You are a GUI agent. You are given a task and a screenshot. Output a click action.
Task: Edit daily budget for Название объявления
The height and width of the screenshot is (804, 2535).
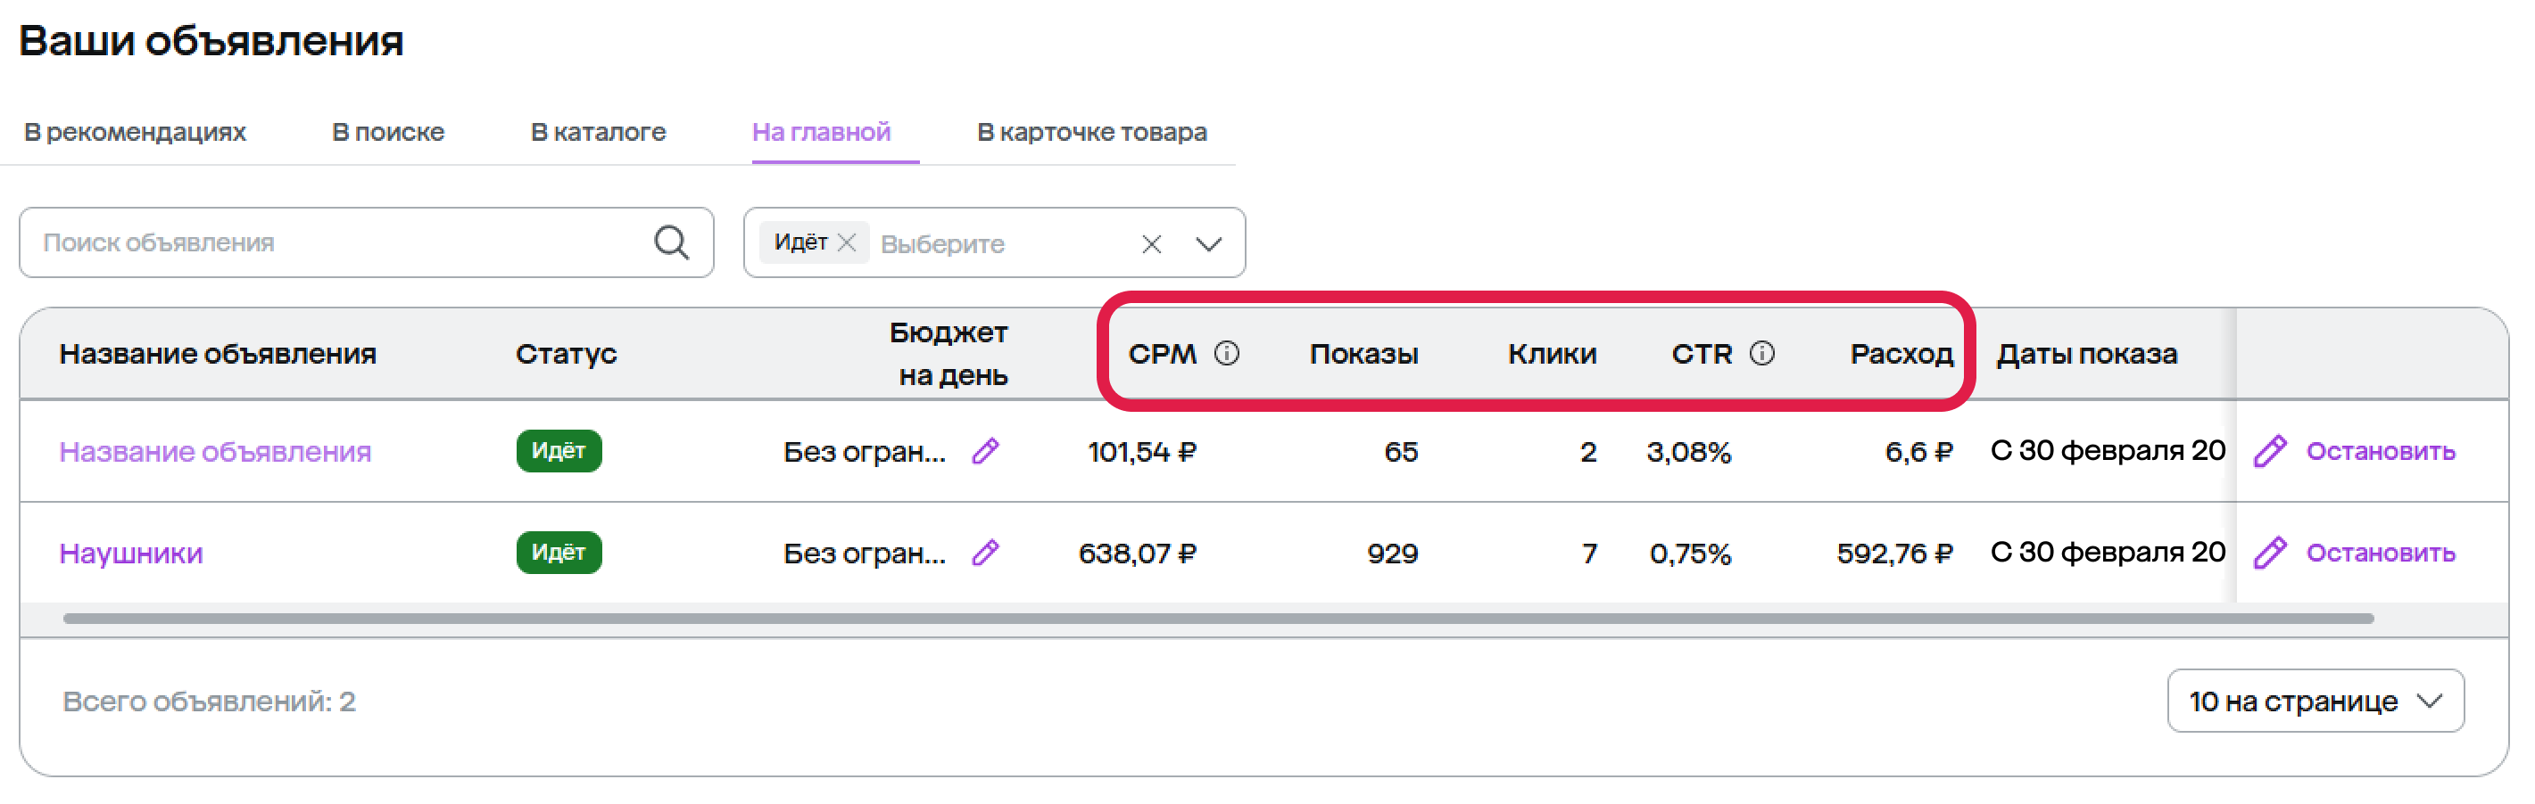[x=985, y=451]
